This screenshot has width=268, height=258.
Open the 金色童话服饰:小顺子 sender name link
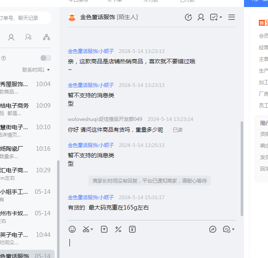pos(91,51)
